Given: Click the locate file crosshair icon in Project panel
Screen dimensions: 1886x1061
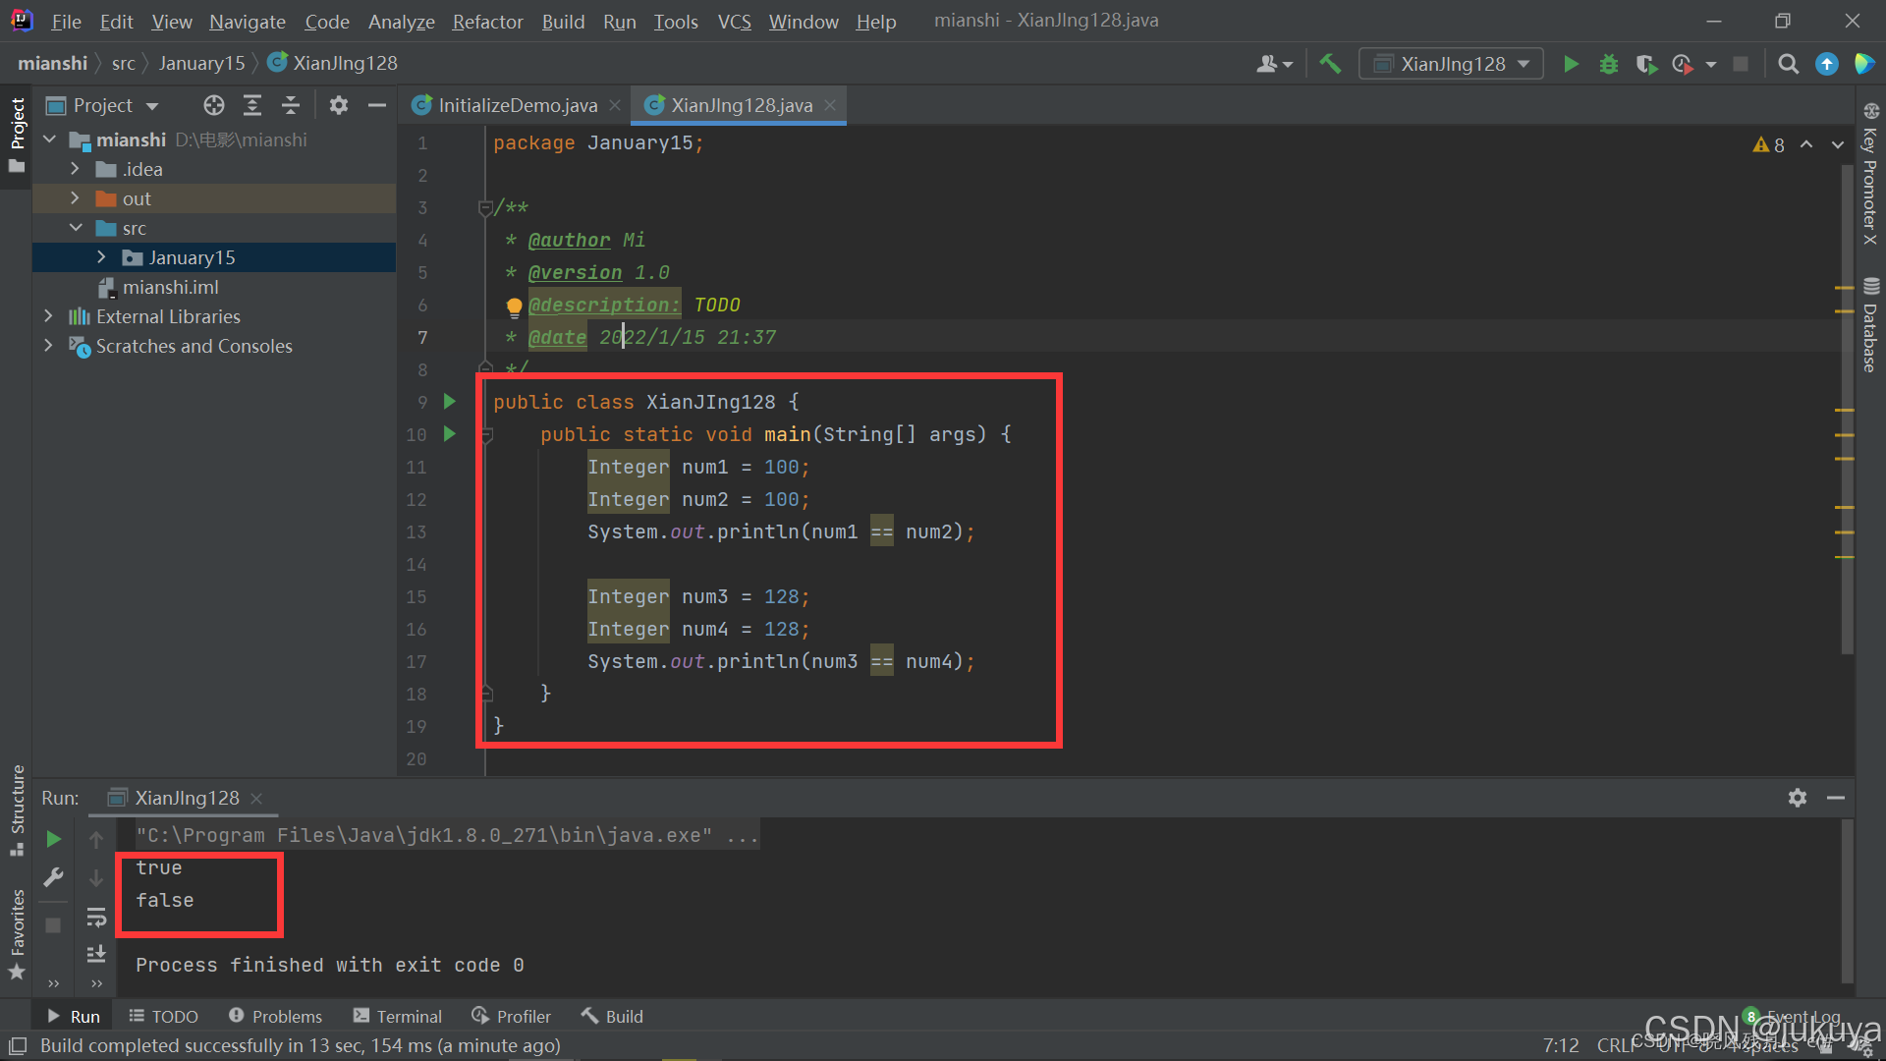Looking at the screenshot, I should [x=213, y=105].
